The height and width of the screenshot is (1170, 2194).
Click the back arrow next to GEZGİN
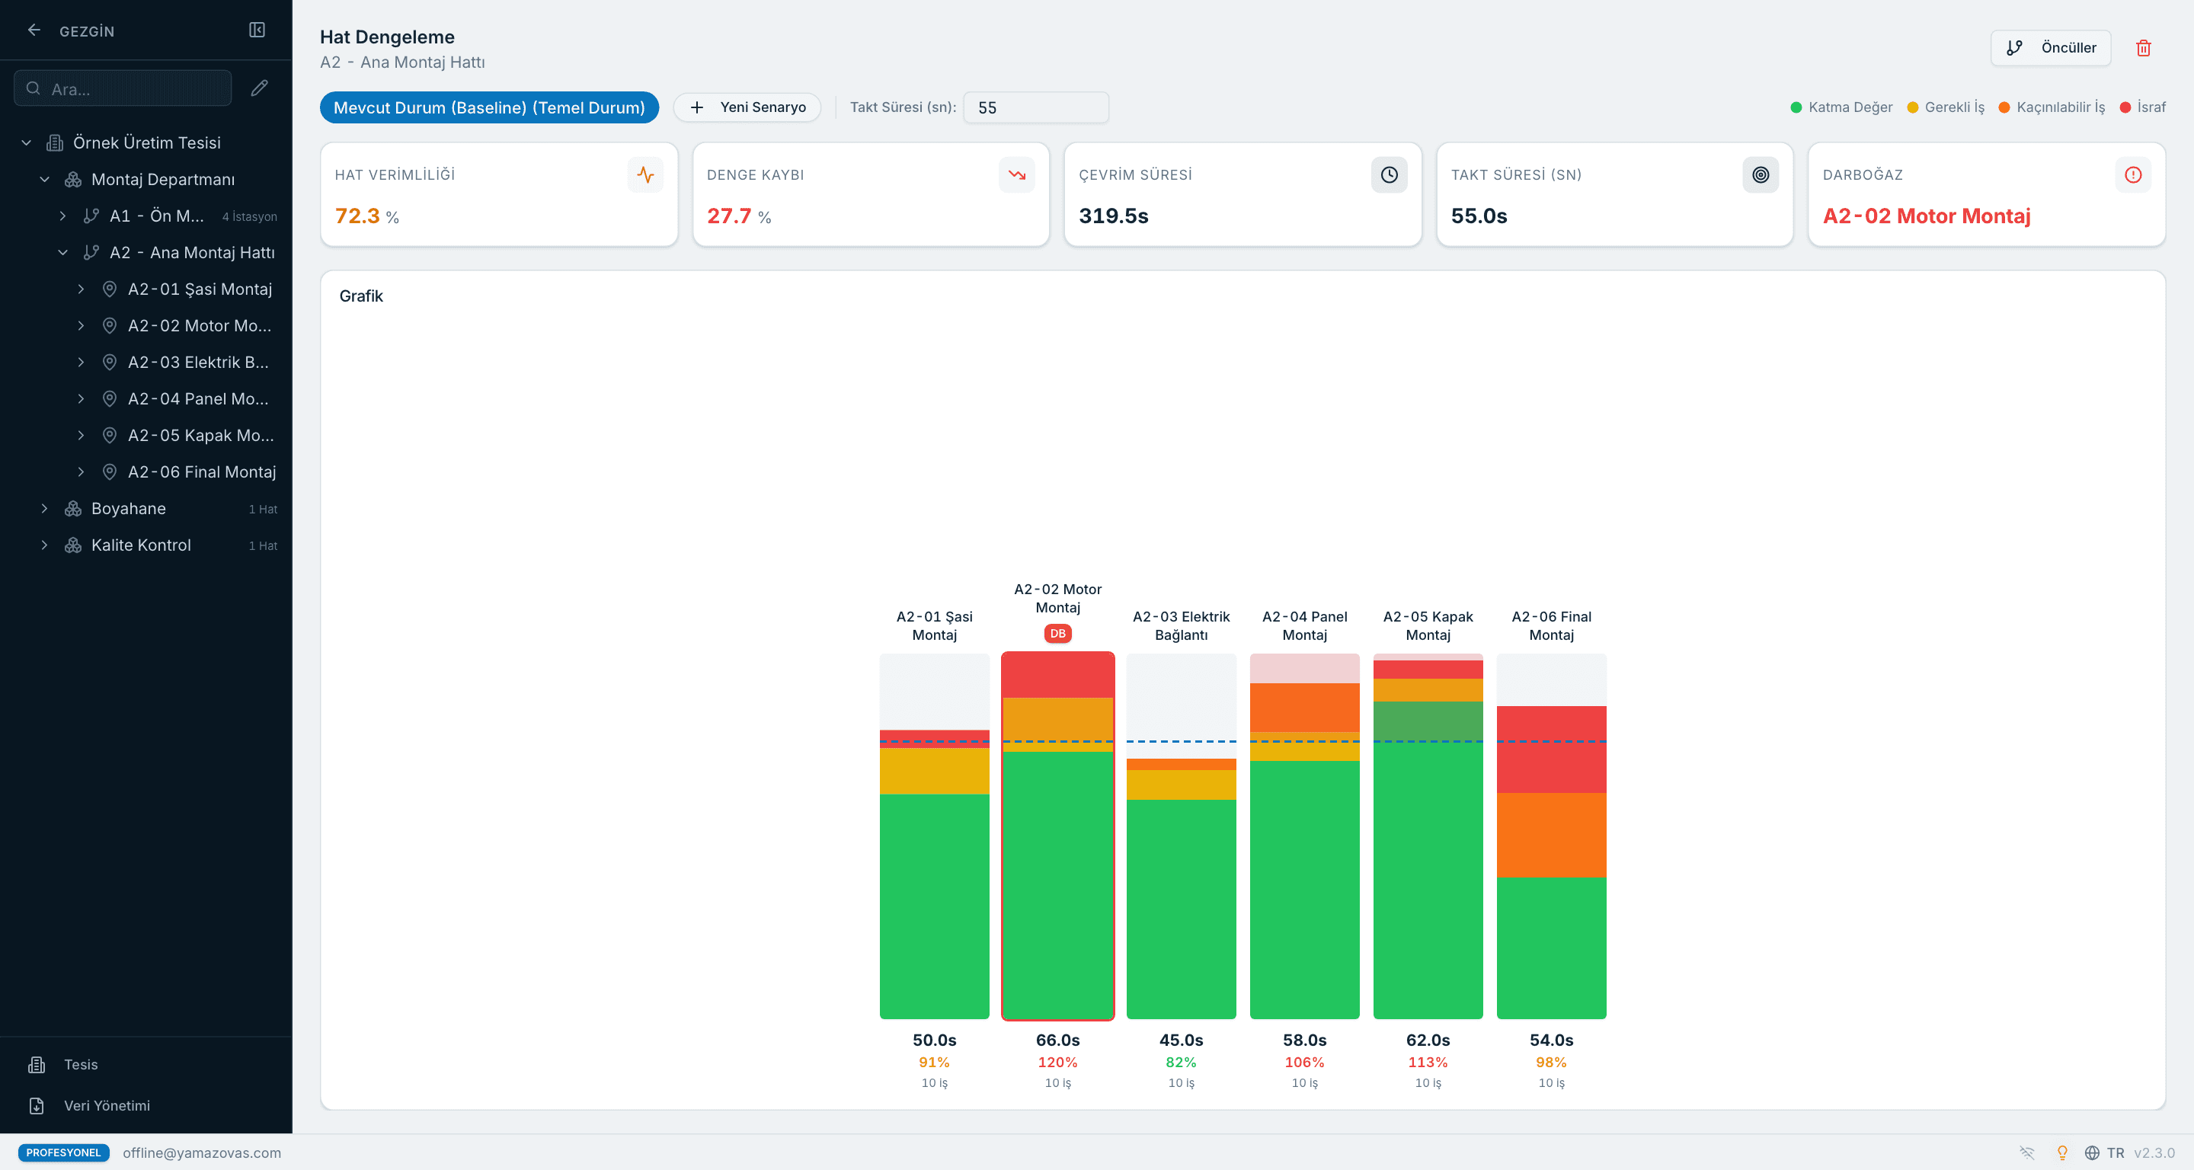(x=34, y=30)
